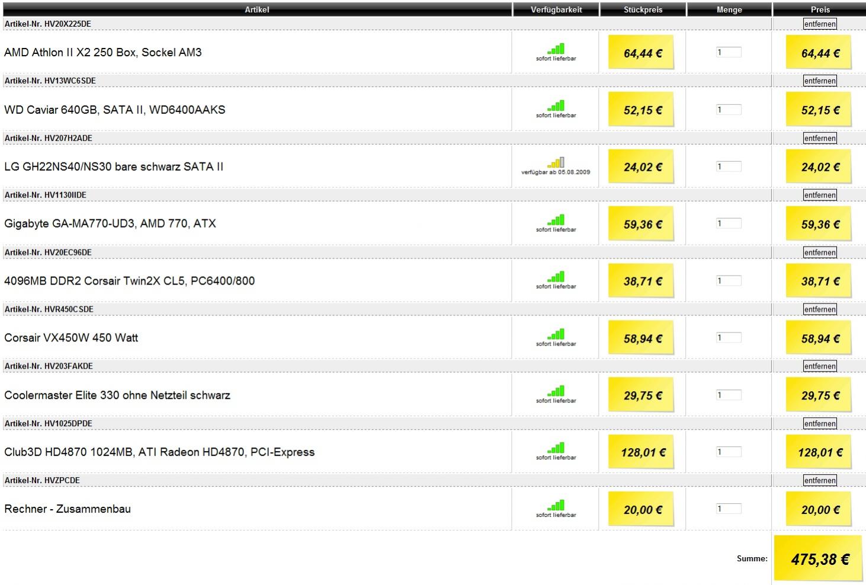
Task: Edit quantity field for LG GH22NS40
Action: (x=729, y=167)
